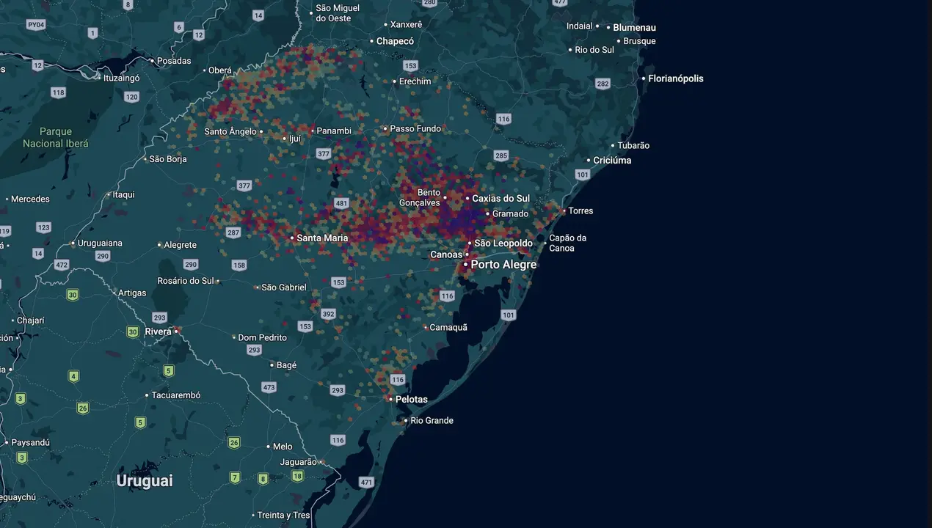Click the Bagé city label
The height and width of the screenshot is (528, 932).
click(x=286, y=365)
